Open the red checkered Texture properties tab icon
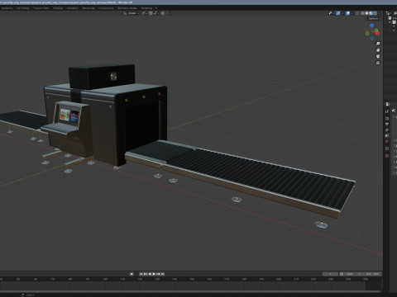This screenshot has height=297, width=397. tap(387, 156)
